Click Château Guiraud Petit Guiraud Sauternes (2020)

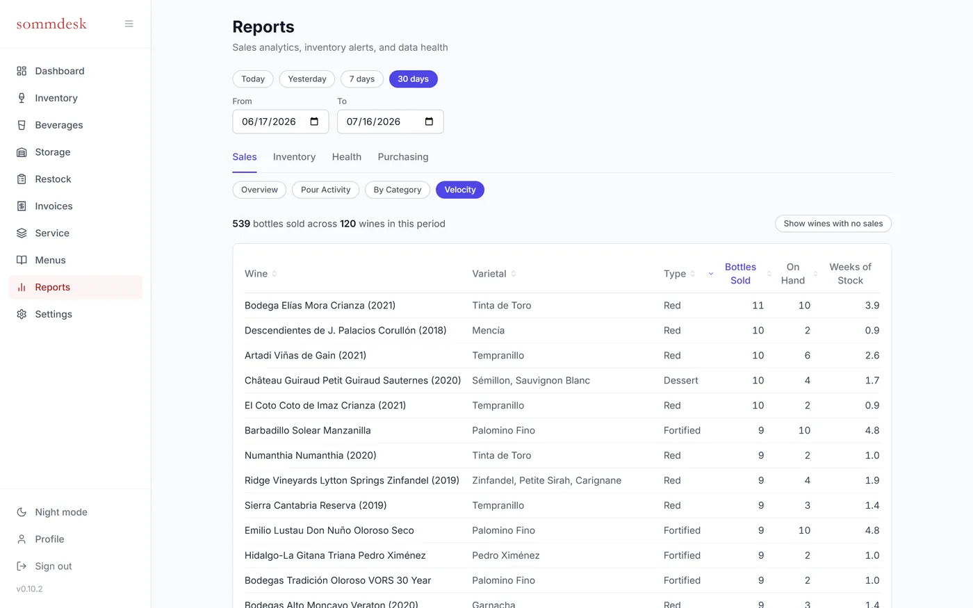click(353, 381)
